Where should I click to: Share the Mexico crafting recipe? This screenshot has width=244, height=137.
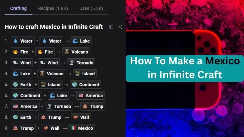click(x=120, y=27)
